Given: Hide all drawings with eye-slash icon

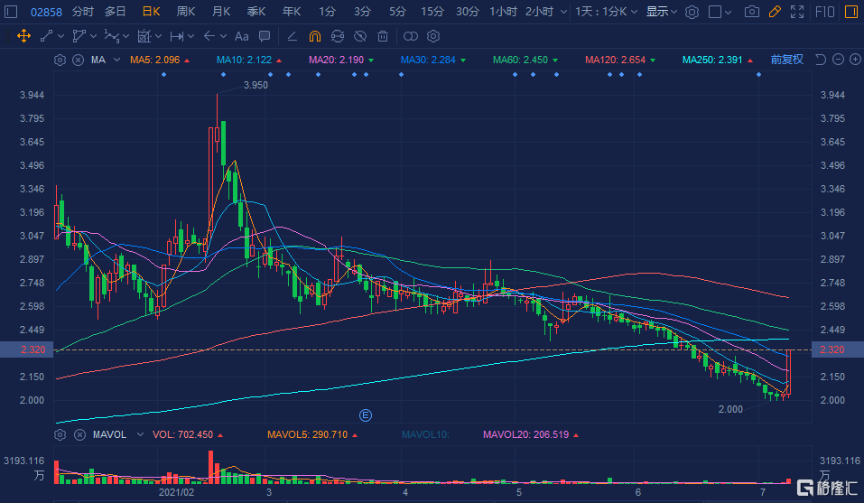Looking at the screenshot, I should tap(360, 37).
